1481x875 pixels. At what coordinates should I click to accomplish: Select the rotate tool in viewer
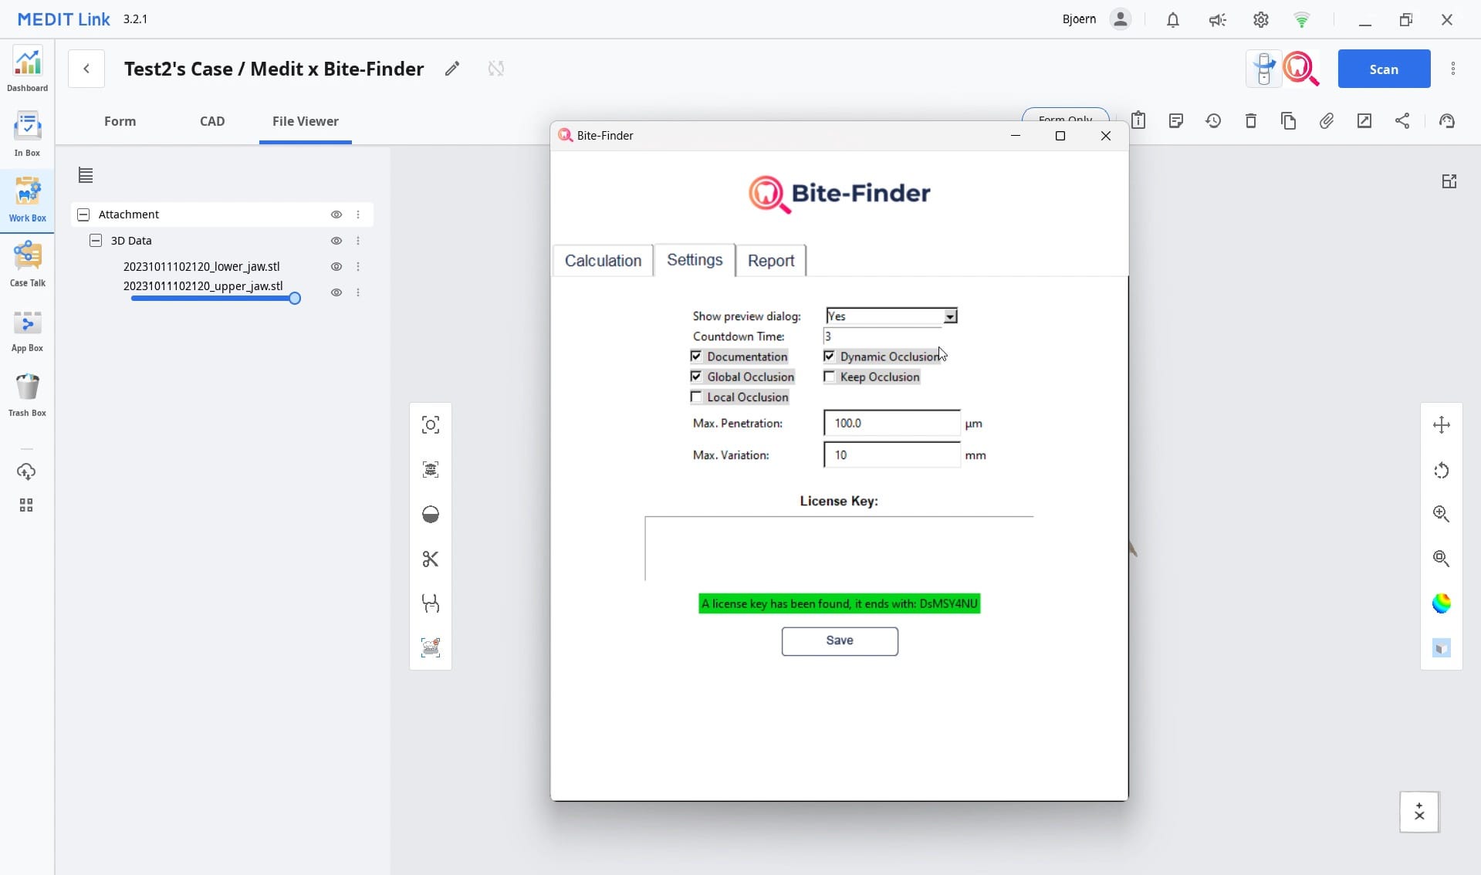(x=1441, y=471)
